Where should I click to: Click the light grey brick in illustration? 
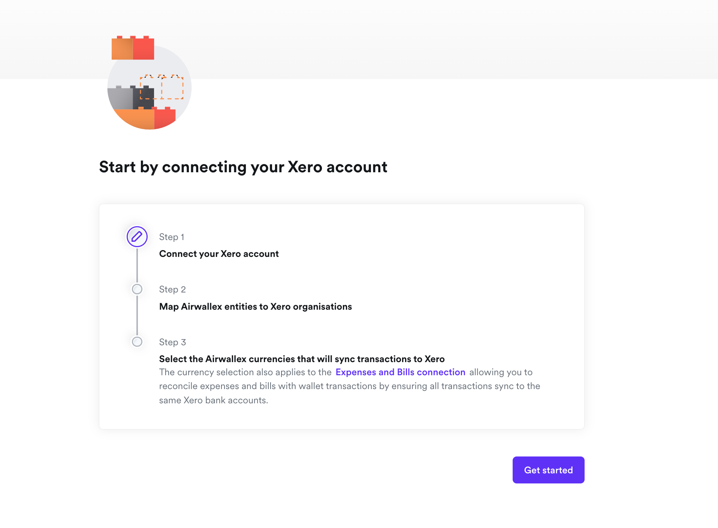[120, 98]
